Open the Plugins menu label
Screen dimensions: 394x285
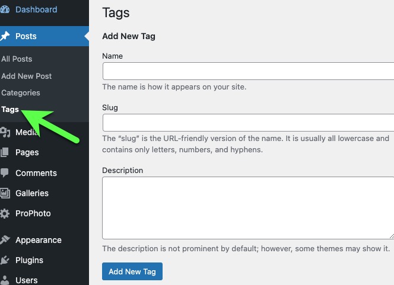point(29,260)
